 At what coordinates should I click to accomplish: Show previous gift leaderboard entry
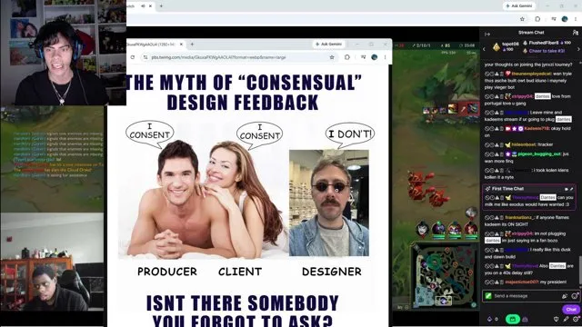484,49
